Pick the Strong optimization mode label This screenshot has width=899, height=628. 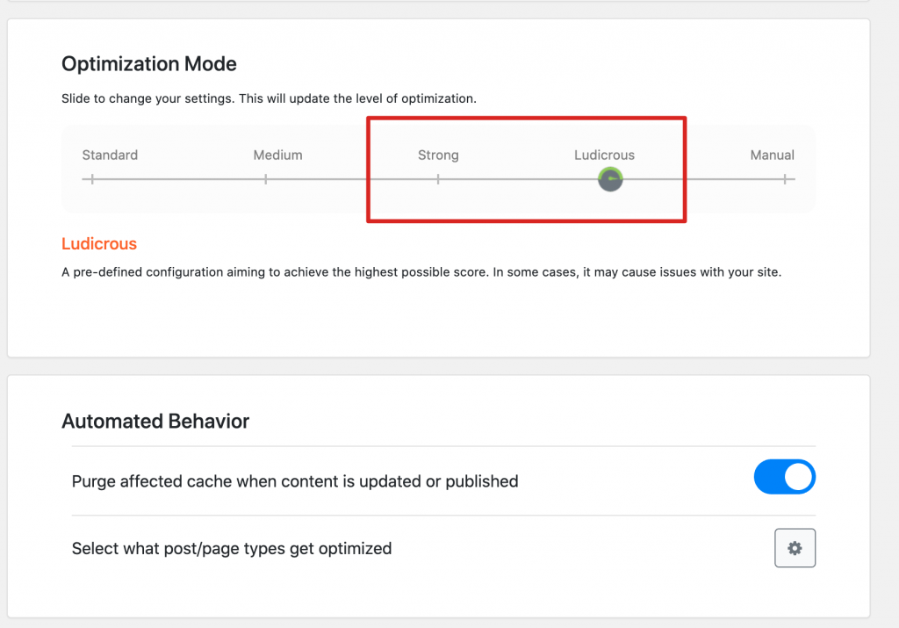[438, 155]
